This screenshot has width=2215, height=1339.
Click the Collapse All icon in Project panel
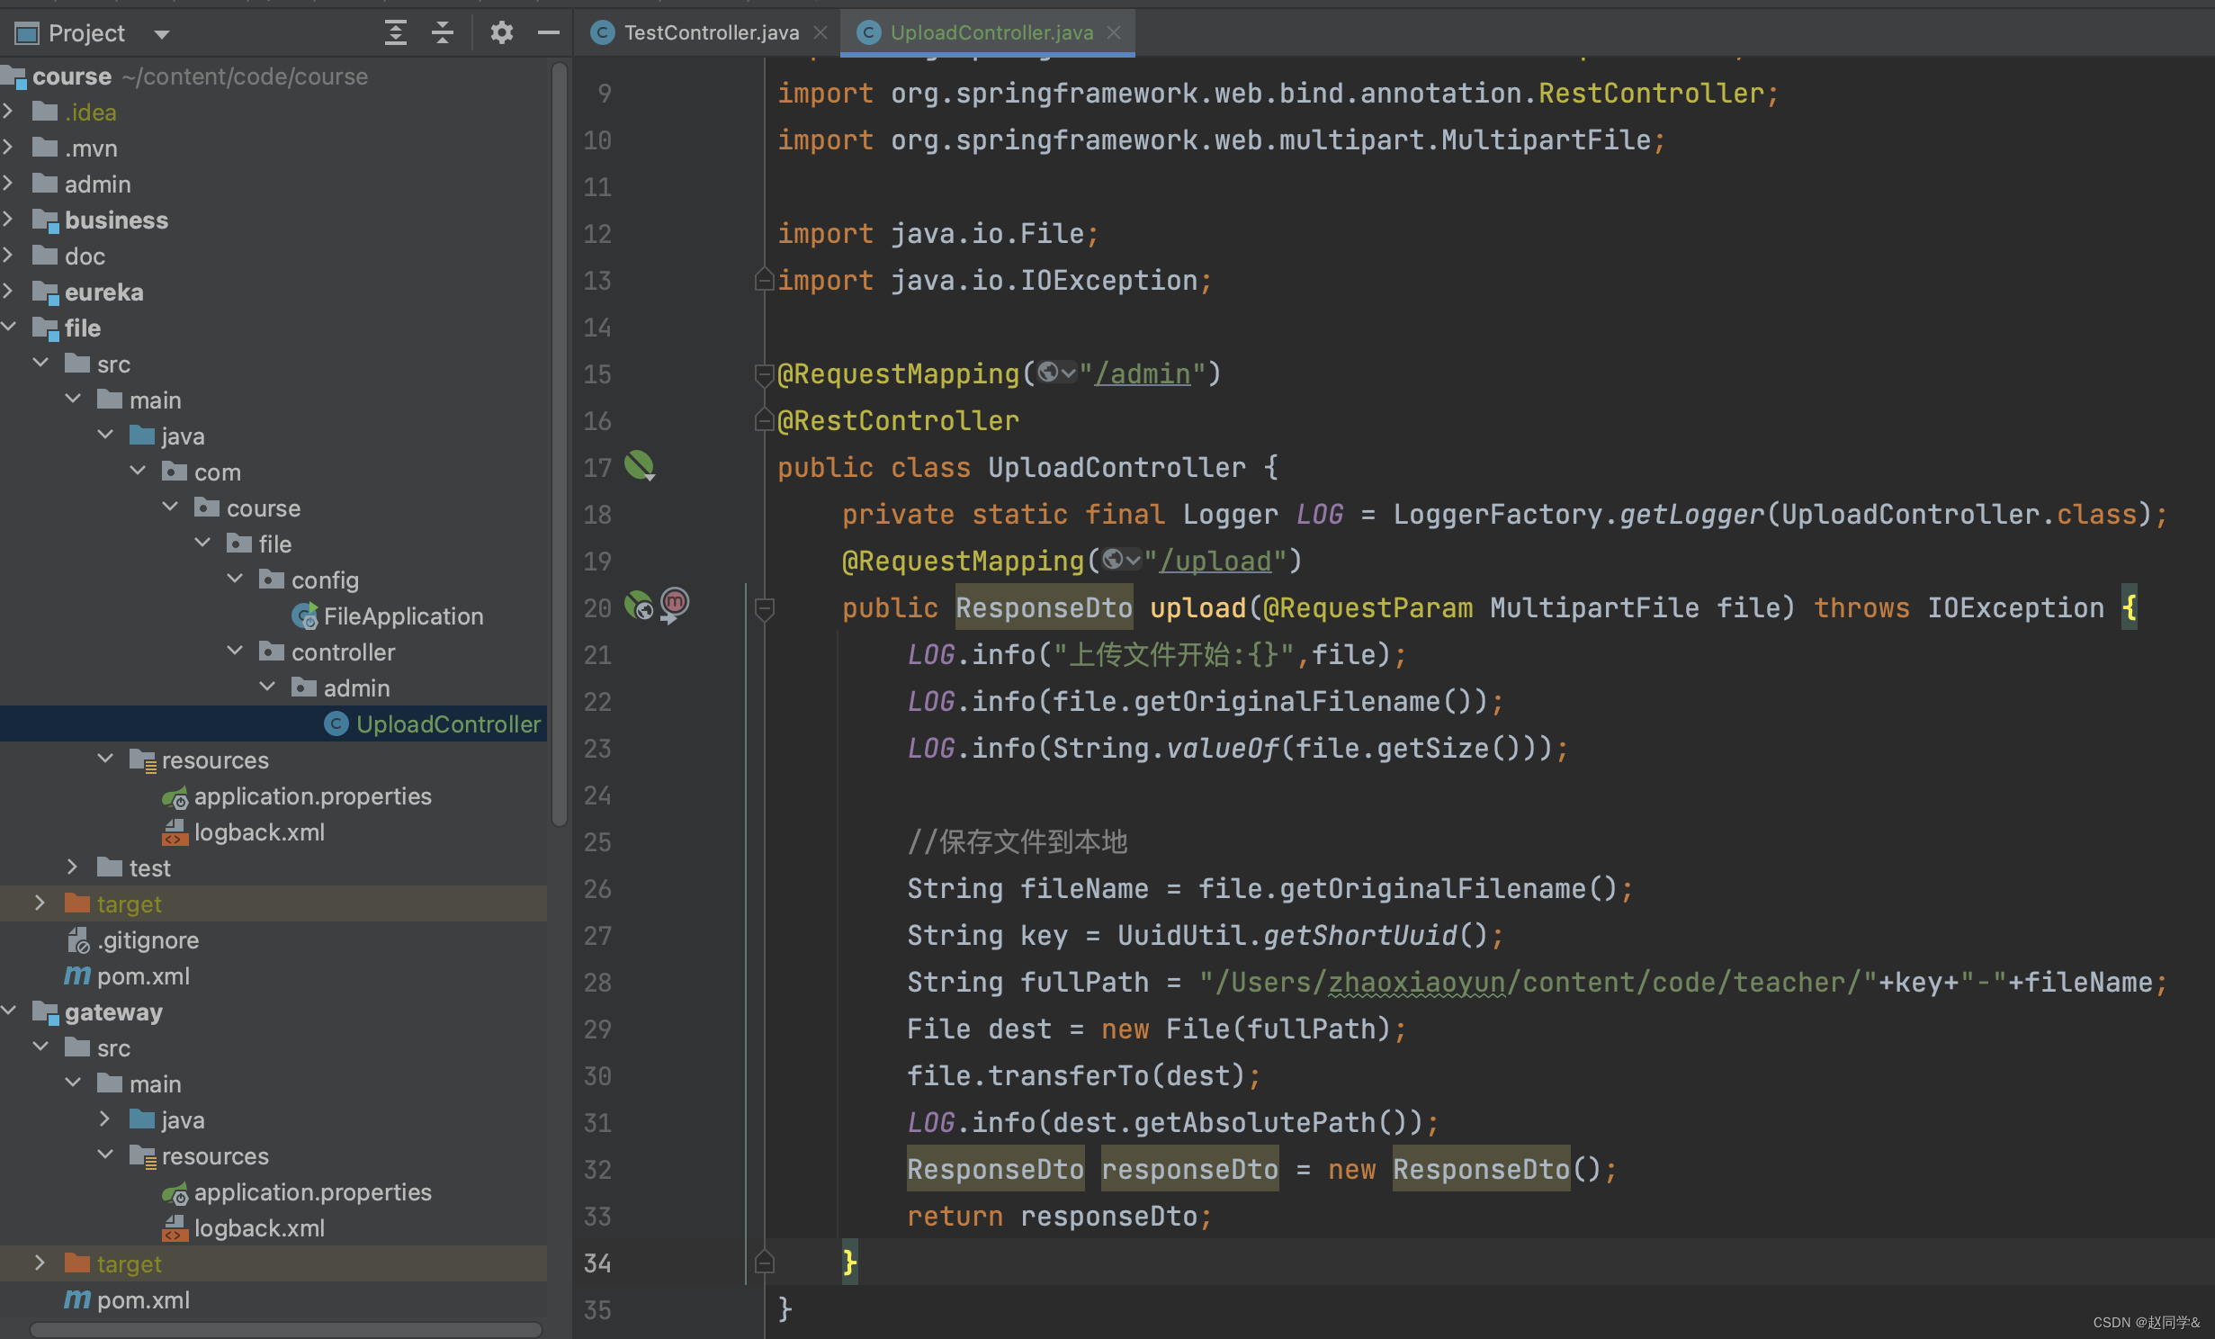(x=442, y=33)
